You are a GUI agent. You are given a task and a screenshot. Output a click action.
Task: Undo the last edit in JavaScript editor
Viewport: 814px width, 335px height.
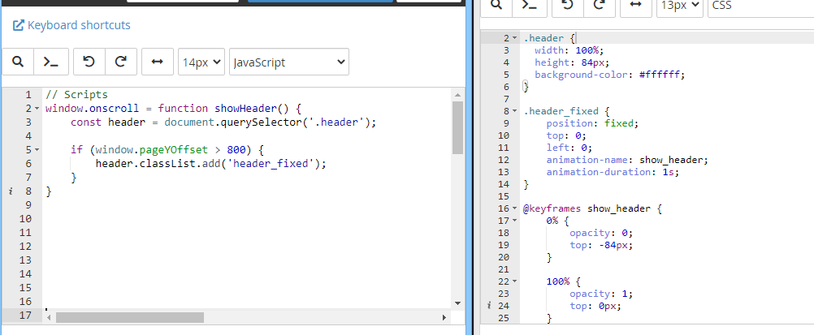pyautogui.click(x=89, y=62)
